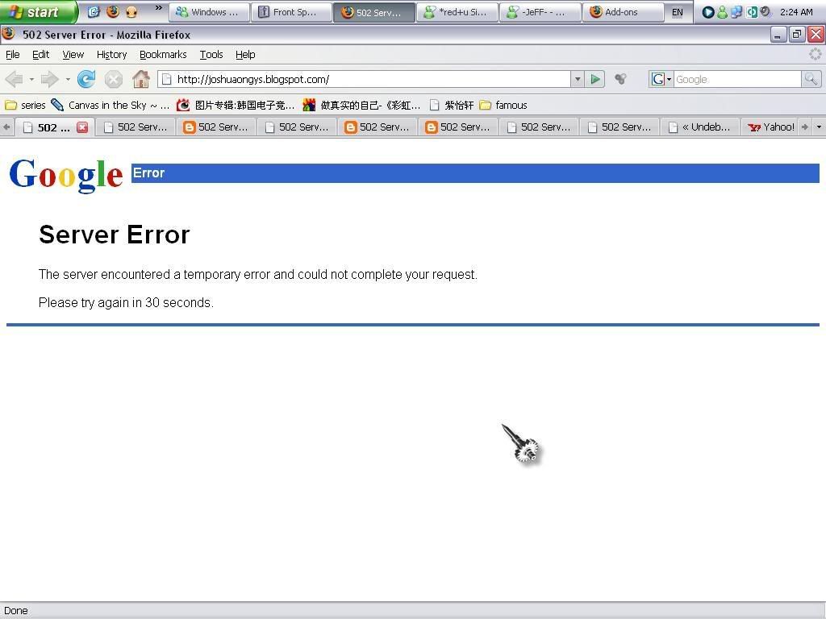Click the "Please try again in 30 seconds." text
This screenshot has width=826, height=619.
126,303
